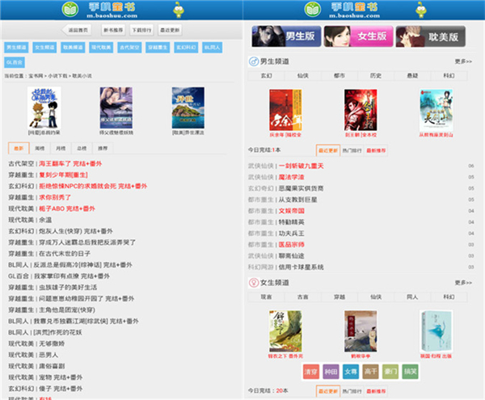Screen dimensions: 485x400
Task: Switch to the 推荐 tab
Action: 103,149
